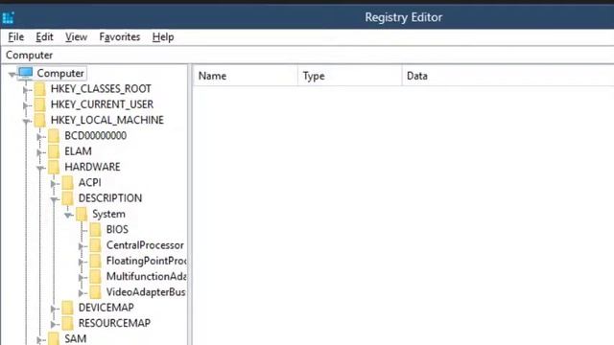The width and height of the screenshot is (614, 345).
Task: Collapse the HKEY_LOCAL_MACHINE arrow
Action: point(26,122)
